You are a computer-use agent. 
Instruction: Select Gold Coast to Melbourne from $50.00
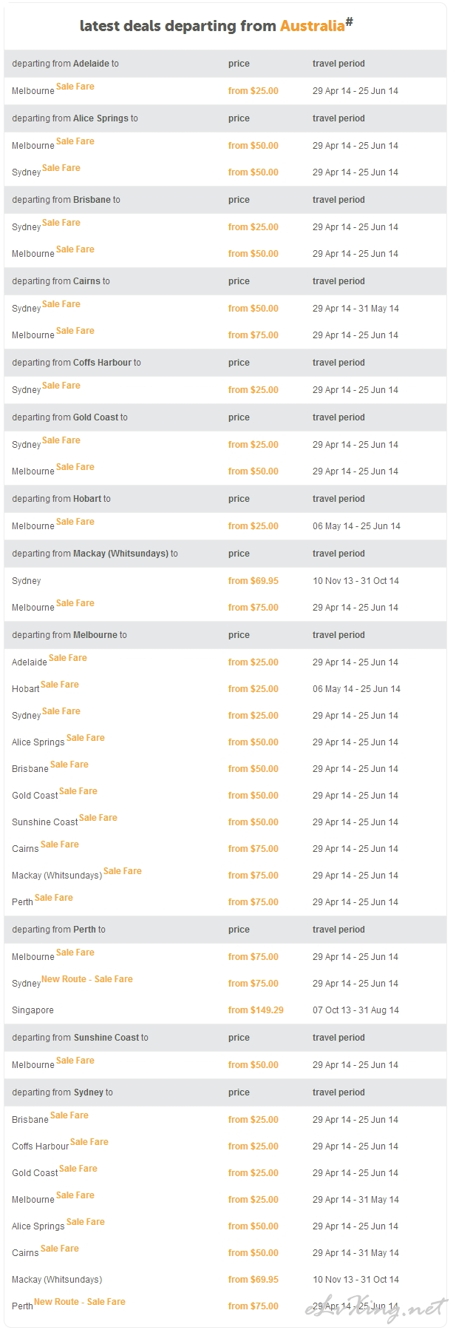253,471
